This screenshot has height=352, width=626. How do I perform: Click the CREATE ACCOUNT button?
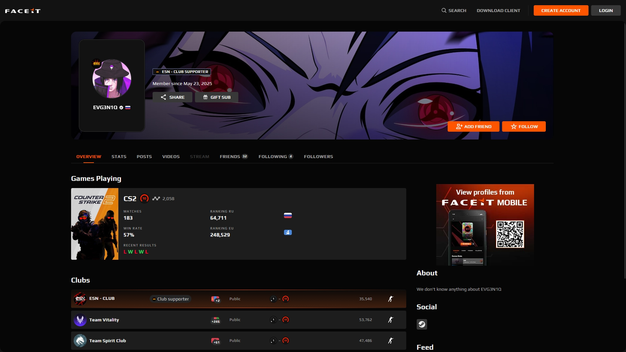pyautogui.click(x=560, y=10)
